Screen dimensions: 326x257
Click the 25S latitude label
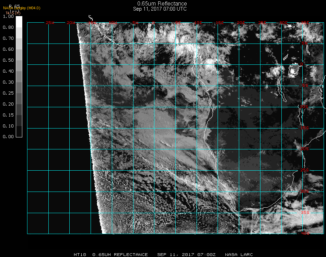coord(305,170)
